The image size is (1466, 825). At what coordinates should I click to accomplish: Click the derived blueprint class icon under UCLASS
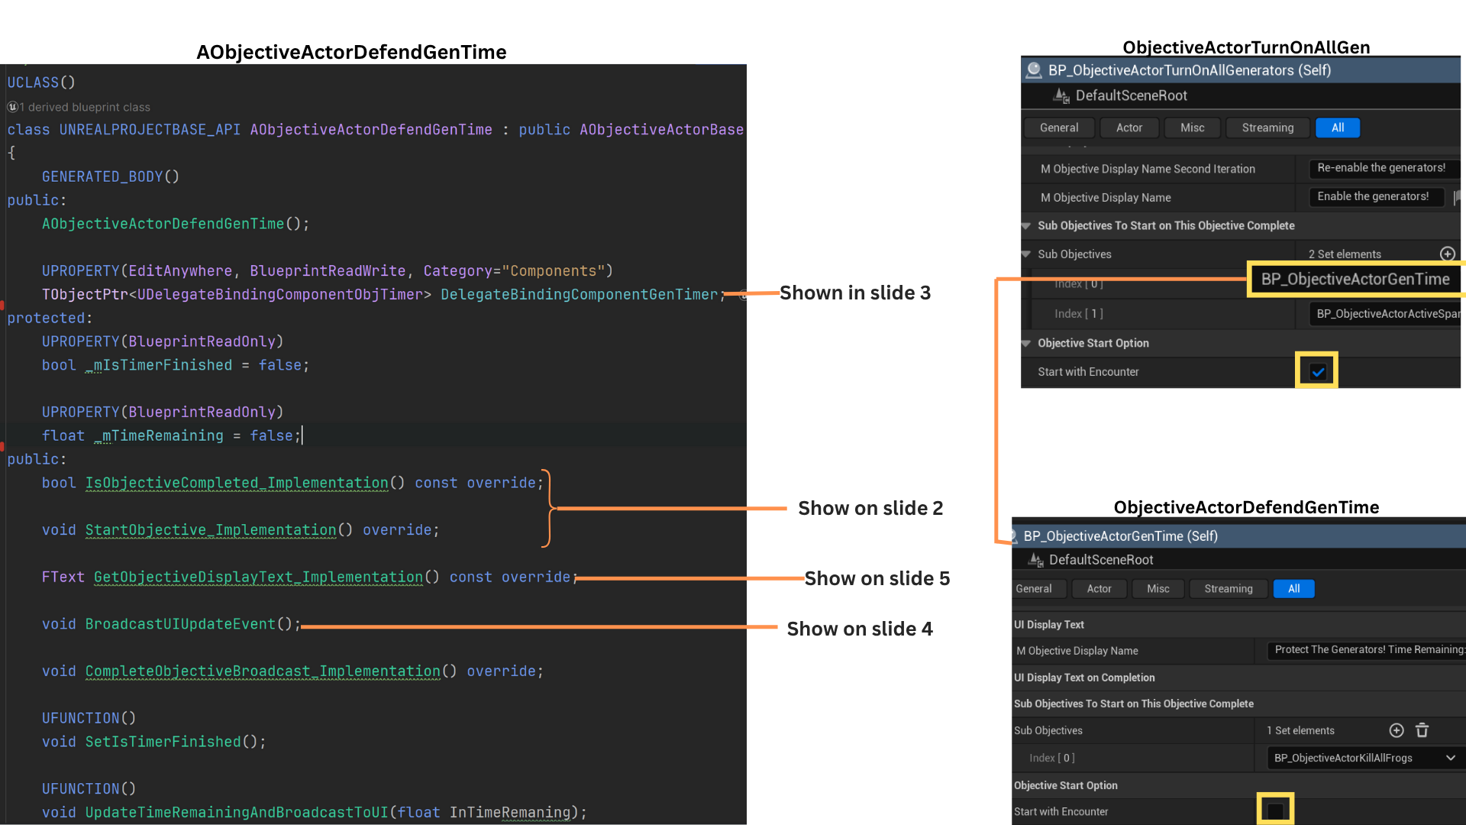tap(12, 107)
